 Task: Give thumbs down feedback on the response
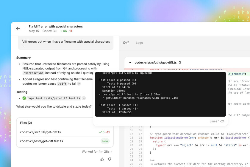110,159
